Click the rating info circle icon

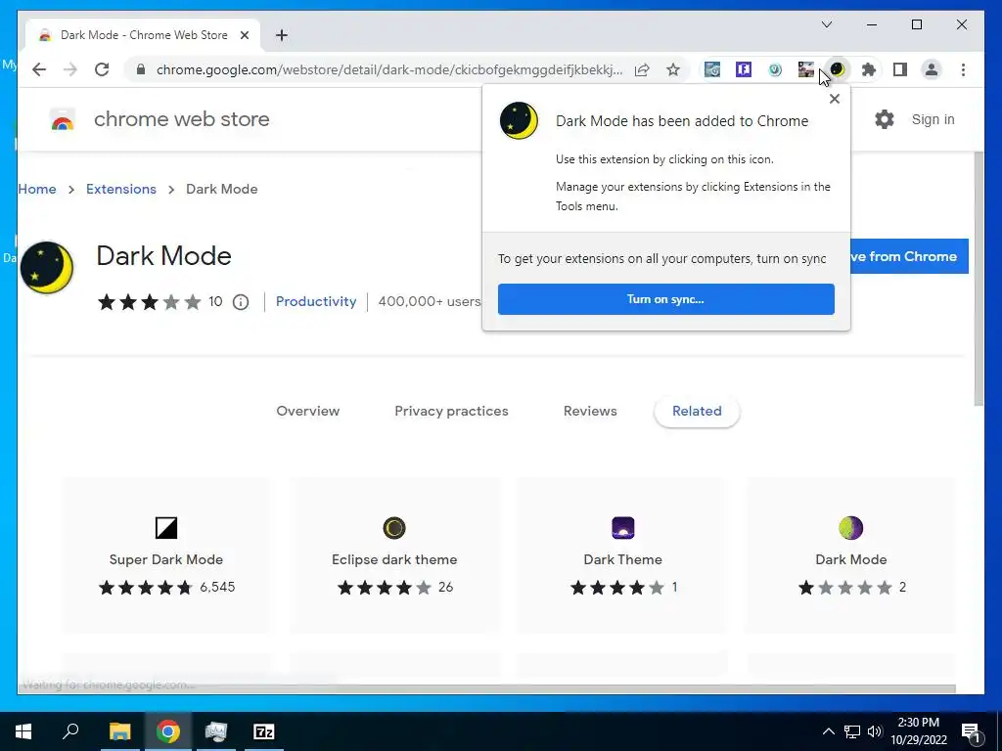point(241,302)
